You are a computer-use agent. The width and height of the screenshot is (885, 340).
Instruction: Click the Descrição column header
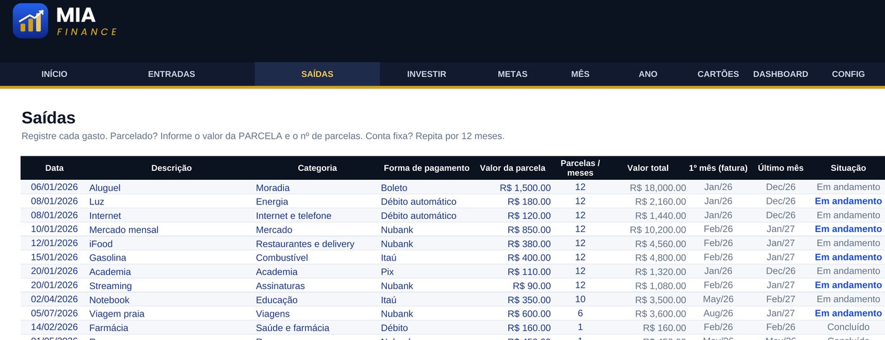coord(171,168)
